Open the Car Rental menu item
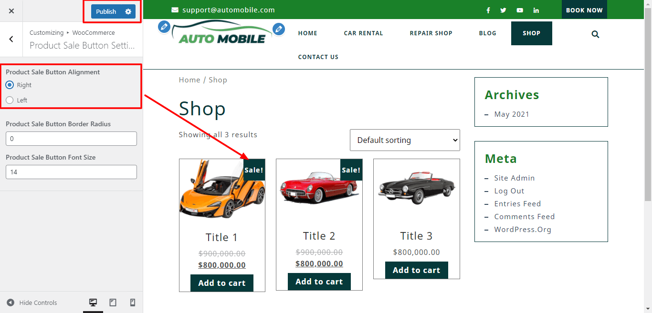The image size is (652, 313). click(363, 33)
